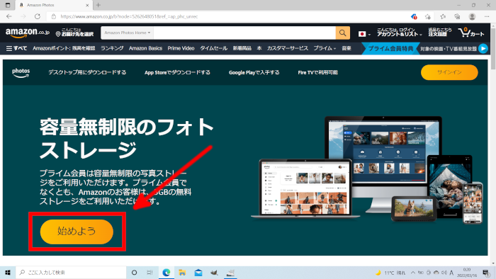The width and height of the screenshot is (496, 279).
Task: Open Cortana circle icon in taskbar
Action: (x=134, y=273)
